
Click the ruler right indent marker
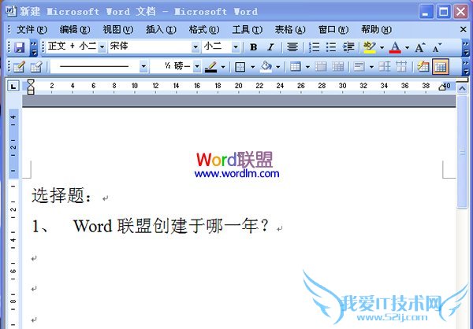tap(442, 87)
